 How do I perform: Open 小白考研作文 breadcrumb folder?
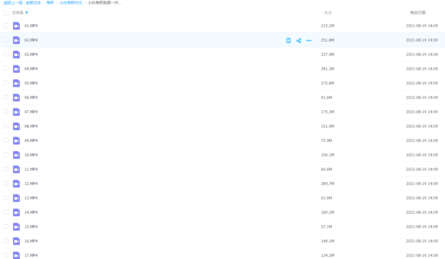(x=71, y=3)
